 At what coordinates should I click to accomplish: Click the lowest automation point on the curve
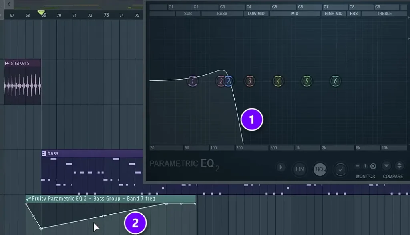(41, 229)
